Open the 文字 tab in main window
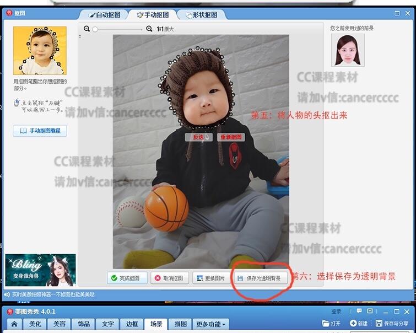The width and height of the screenshot is (416, 333). coord(107,324)
